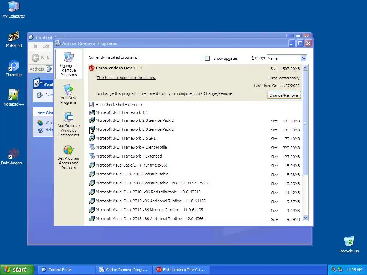The image size is (367, 275).
Task: Select the Notepad++ desktop icon
Action: coord(14,98)
